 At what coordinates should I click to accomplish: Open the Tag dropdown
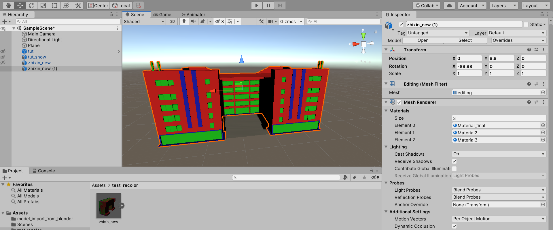tap(438, 33)
